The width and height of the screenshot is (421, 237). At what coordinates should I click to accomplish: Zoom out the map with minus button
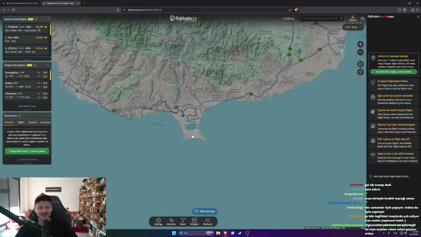click(x=360, y=52)
